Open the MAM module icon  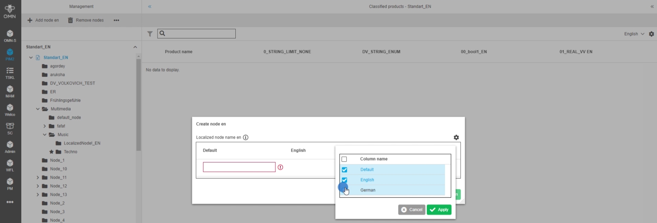coord(10,91)
